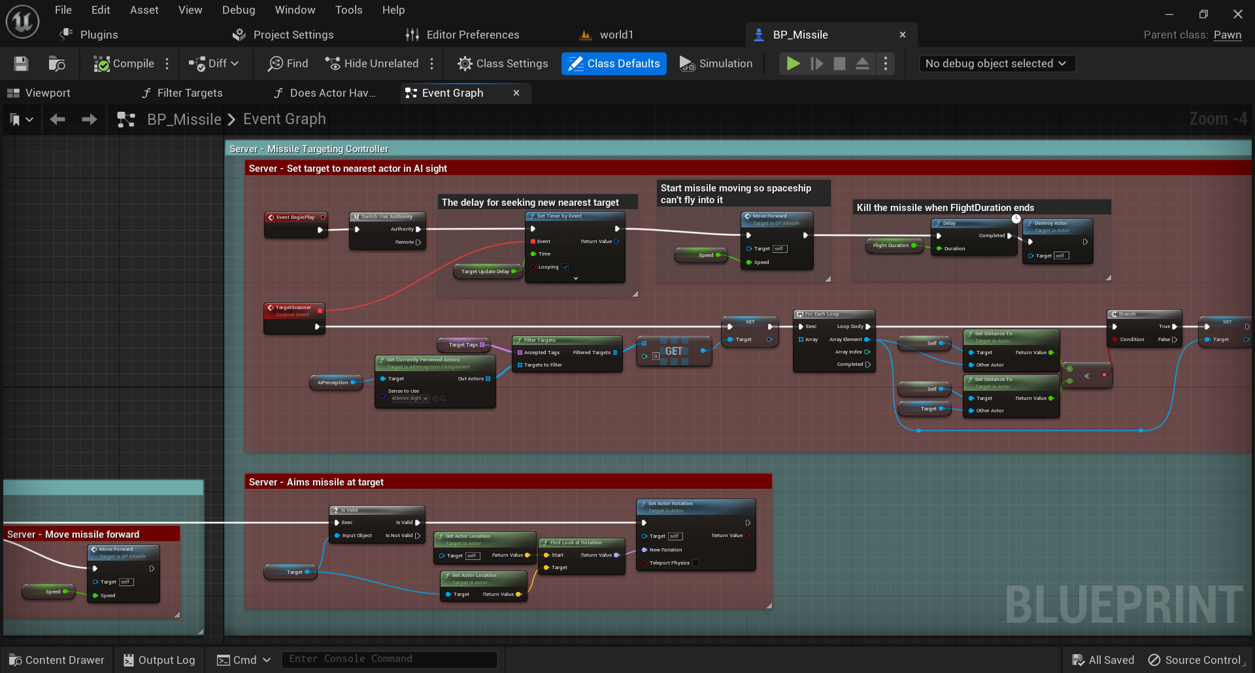Open the Tools menu
The height and width of the screenshot is (673, 1255).
pyautogui.click(x=348, y=10)
